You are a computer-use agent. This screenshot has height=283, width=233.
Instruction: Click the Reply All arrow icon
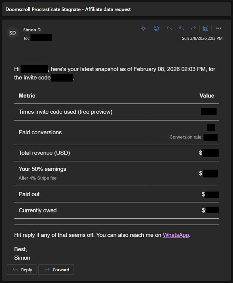pos(181,28)
